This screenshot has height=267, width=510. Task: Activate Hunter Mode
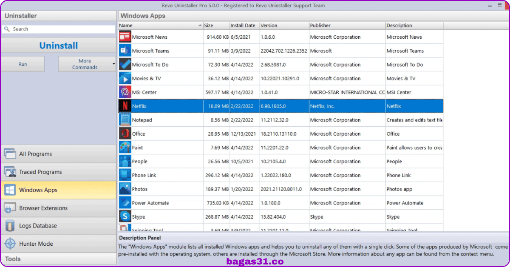[x=58, y=244]
